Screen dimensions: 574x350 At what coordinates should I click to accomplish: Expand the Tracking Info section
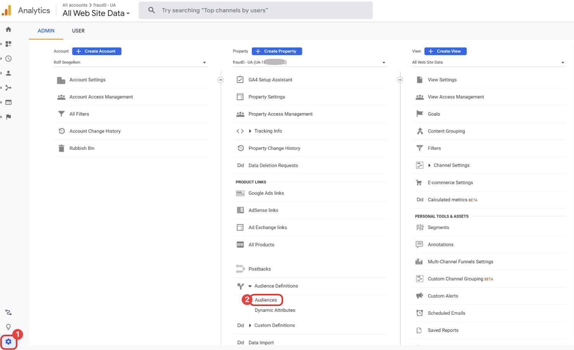(268, 131)
